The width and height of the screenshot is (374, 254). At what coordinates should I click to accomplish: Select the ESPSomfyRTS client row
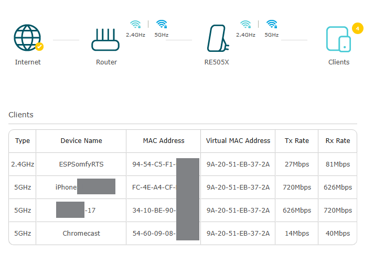[81, 164]
